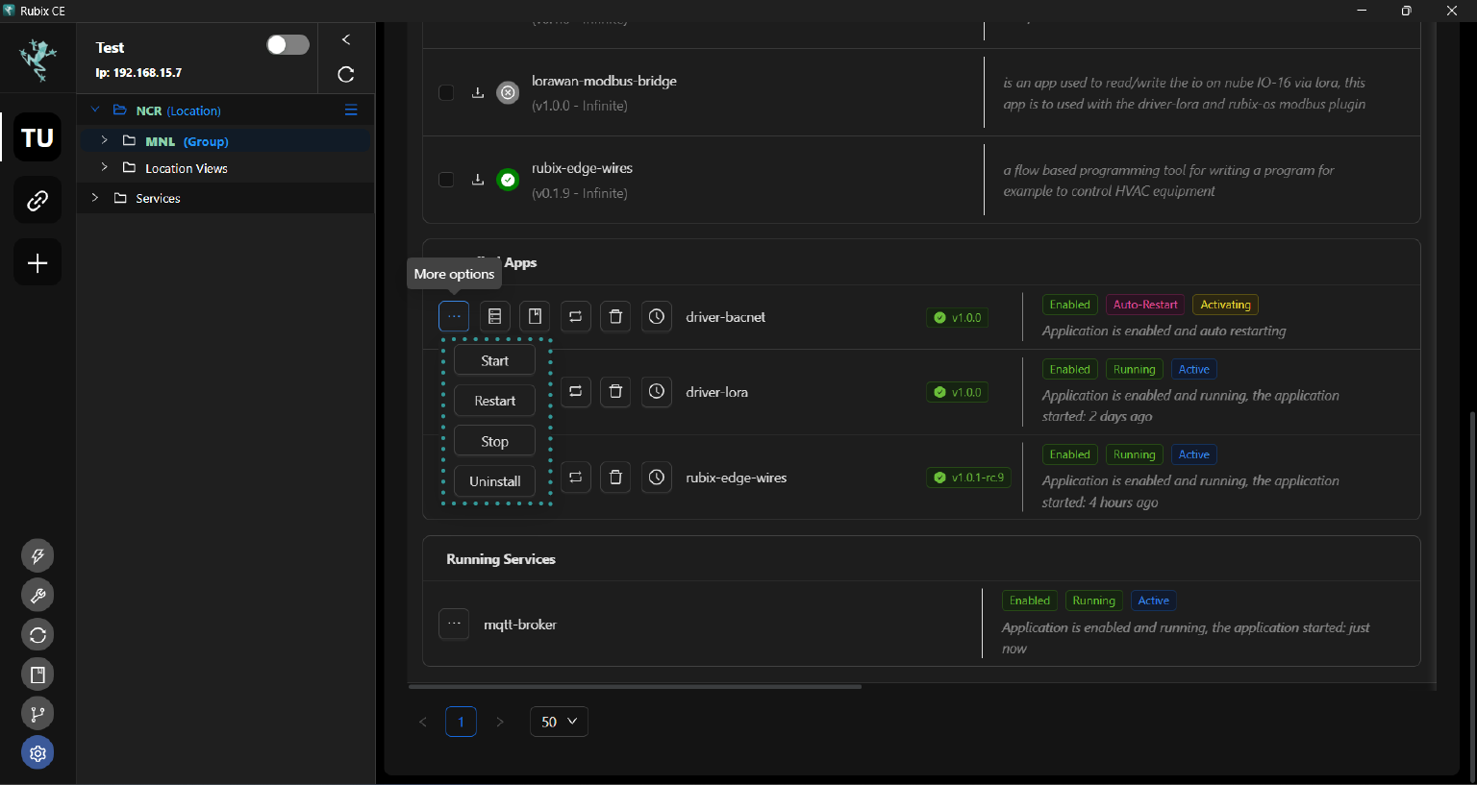
Task: Choose Restart from the options menu
Action: [494, 401]
